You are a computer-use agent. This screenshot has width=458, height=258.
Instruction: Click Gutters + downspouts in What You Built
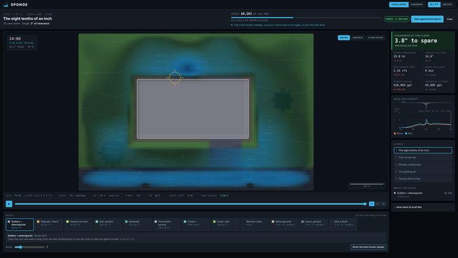(x=423, y=194)
